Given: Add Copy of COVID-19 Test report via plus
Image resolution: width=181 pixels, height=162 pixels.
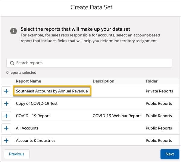Looking at the screenshot, I should click(6, 104).
